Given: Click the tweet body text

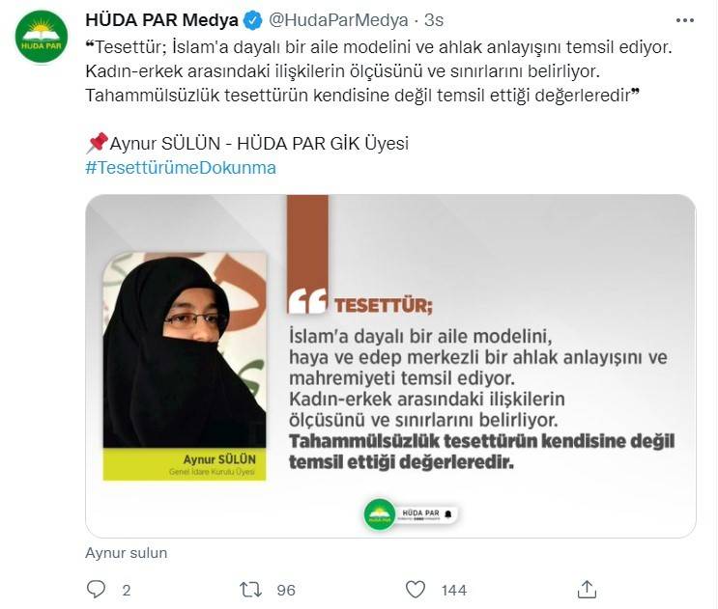Looking at the screenshot, I should point(378,71).
